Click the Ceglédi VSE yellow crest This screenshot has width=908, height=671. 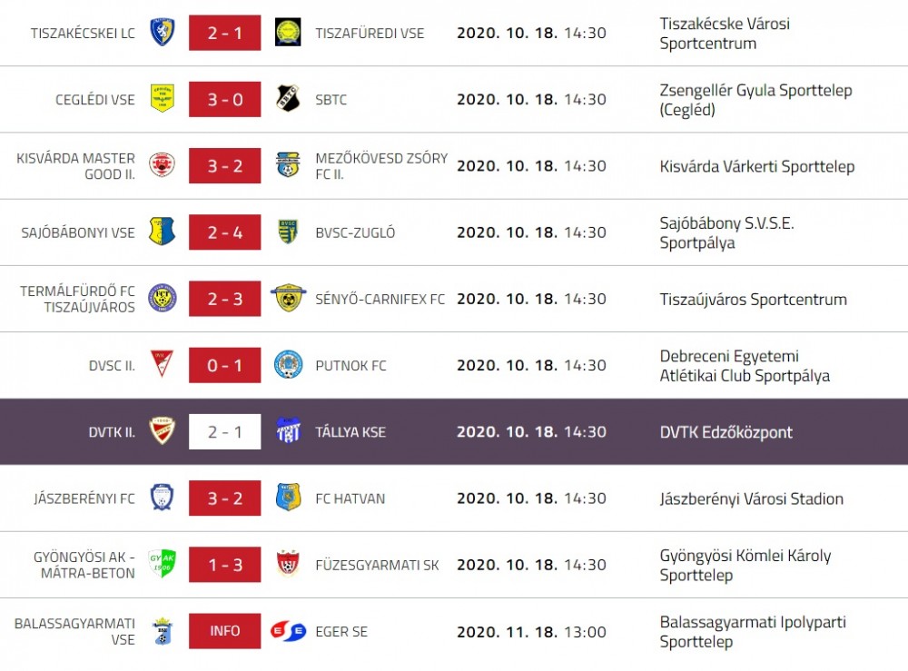(163, 98)
